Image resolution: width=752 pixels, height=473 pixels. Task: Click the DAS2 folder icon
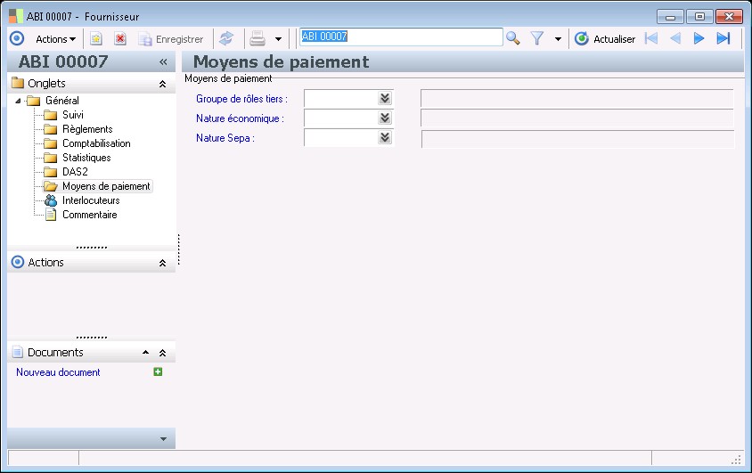pos(51,172)
